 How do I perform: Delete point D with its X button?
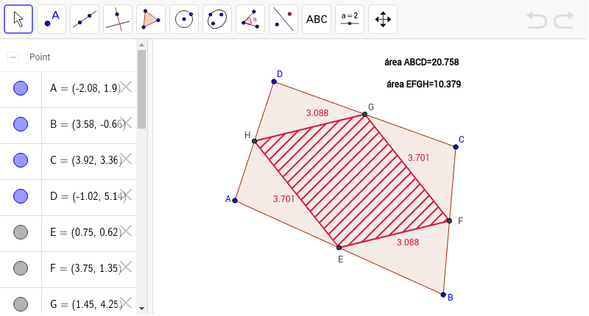126,195
